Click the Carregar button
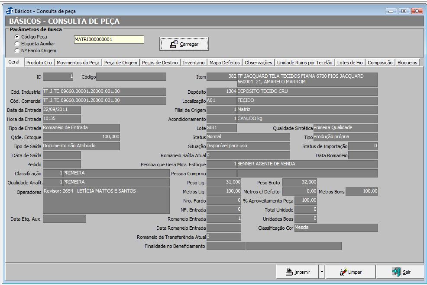The image size is (427, 285). click(x=184, y=44)
